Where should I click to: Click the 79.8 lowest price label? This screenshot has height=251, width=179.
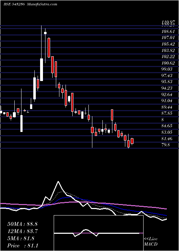(165, 145)
